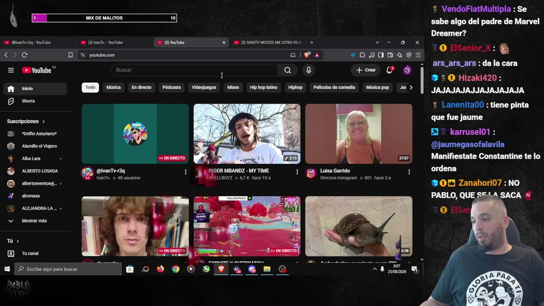Viewport: 544px width, 306px height.
Task: Select the Pódcasts chip
Action: [172, 88]
